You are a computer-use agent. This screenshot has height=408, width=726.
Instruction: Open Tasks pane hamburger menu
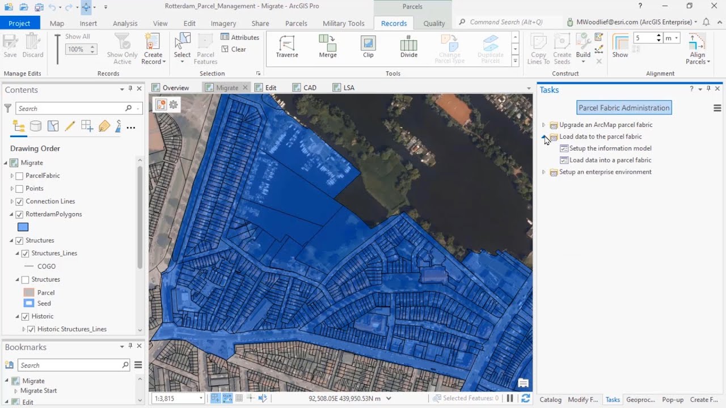click(x=717, y=108)
